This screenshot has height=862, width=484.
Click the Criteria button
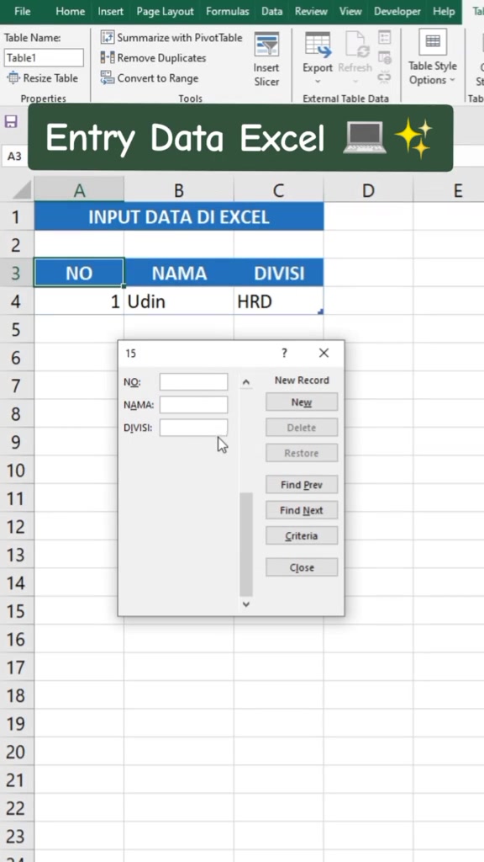(302, 535)
